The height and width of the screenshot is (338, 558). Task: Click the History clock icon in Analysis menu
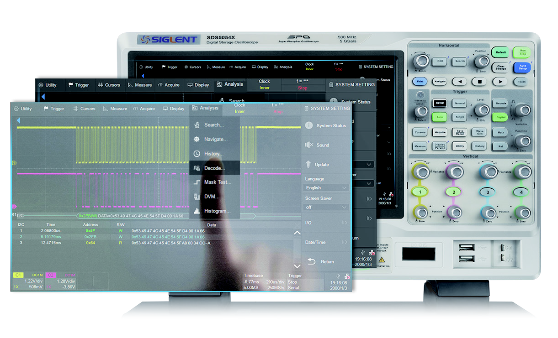pyautogui.click(x=197, y=154)
